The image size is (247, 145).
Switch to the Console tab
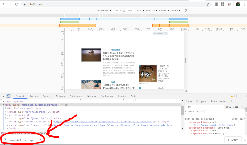pos(34,96)
